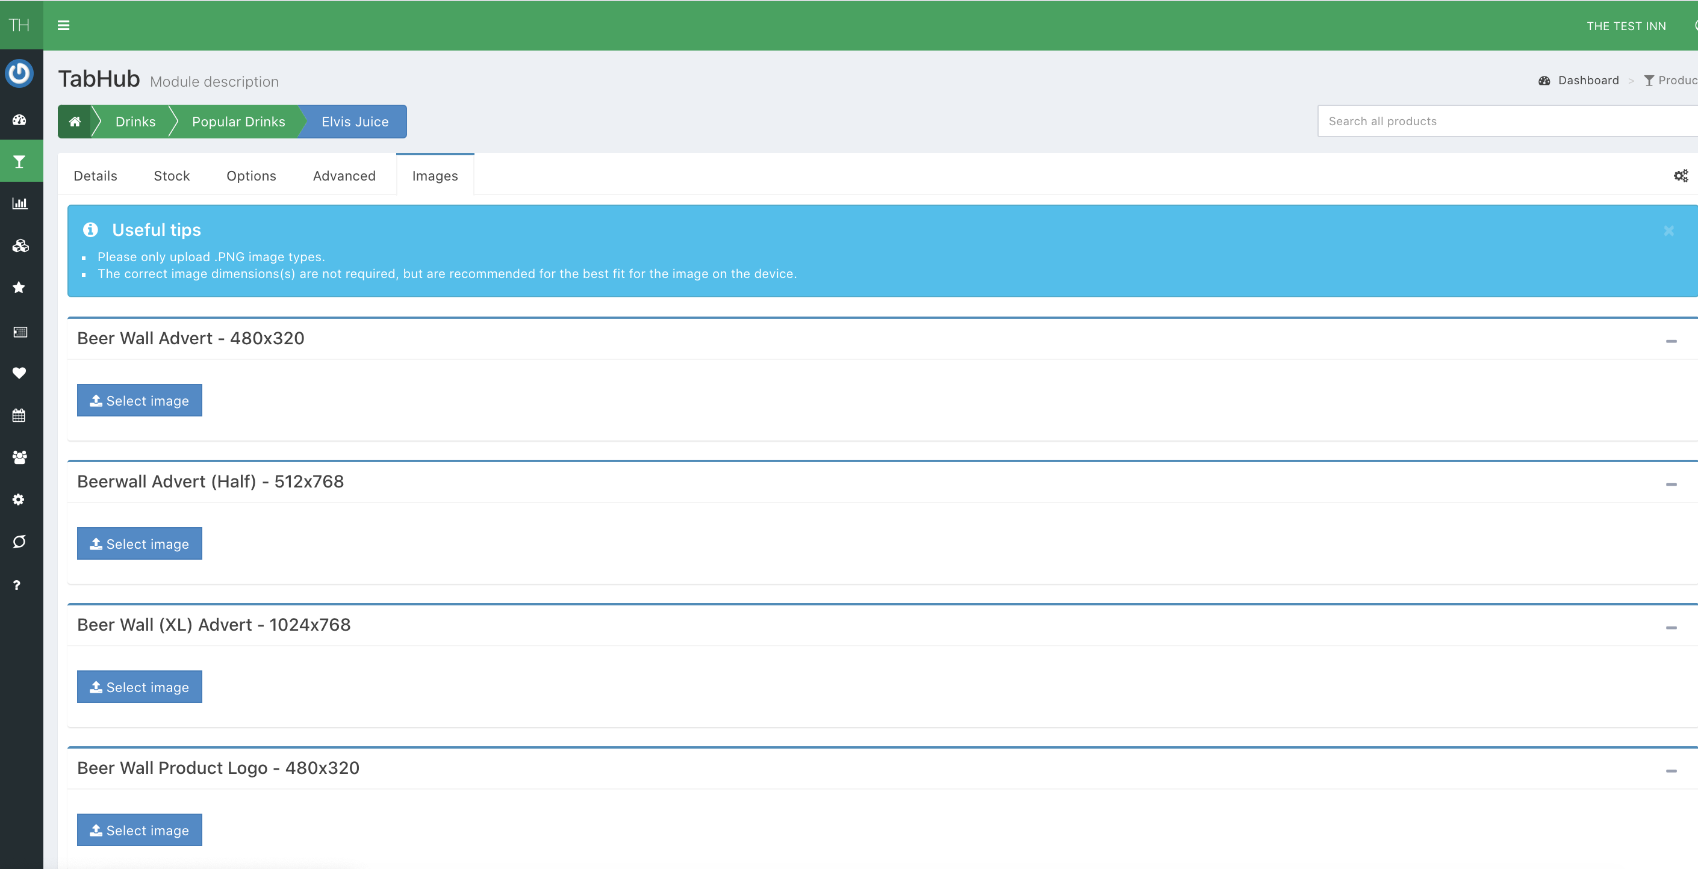Screen dimensions: 1698x869
Task: Open the gears settings icon on tab bar
Action: pyautogui.click(x=1680, y=176)
